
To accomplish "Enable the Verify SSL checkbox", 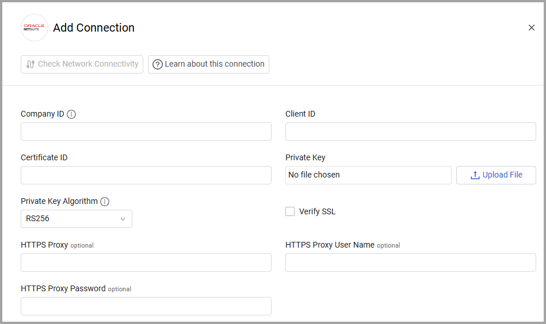I will click(x=290, y=211).
